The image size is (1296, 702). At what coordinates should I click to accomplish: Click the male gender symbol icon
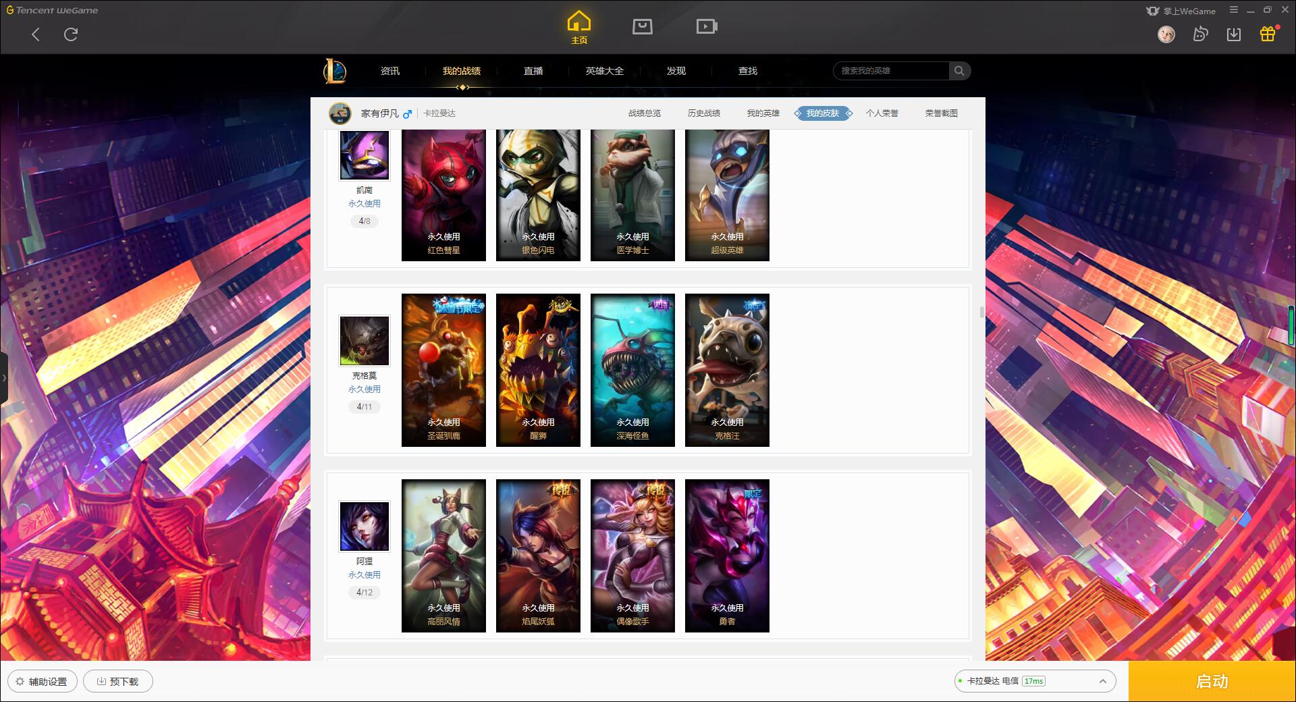(x=407, y=114)
